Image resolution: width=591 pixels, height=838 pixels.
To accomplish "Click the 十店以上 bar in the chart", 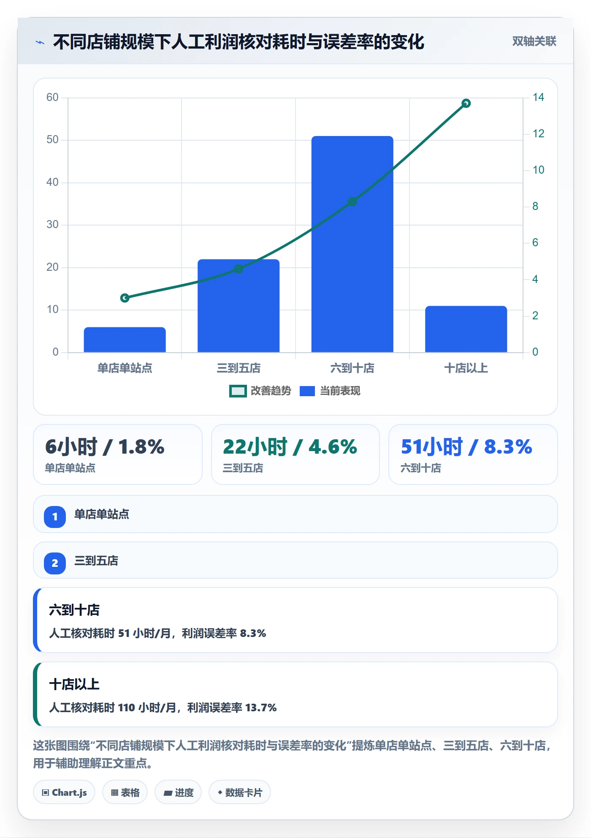I will pos(466,329).
